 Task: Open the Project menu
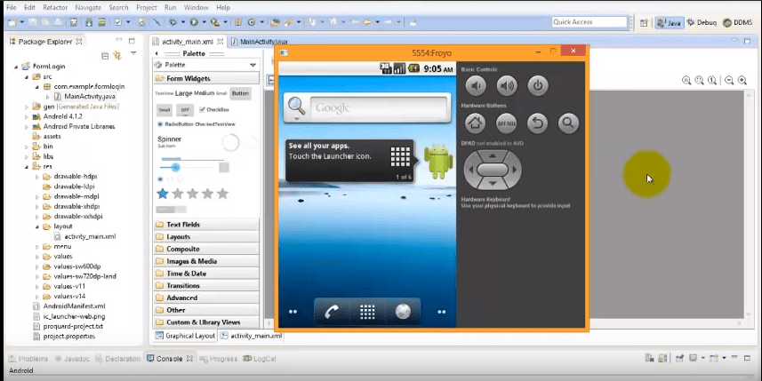(x=147, y=7)
